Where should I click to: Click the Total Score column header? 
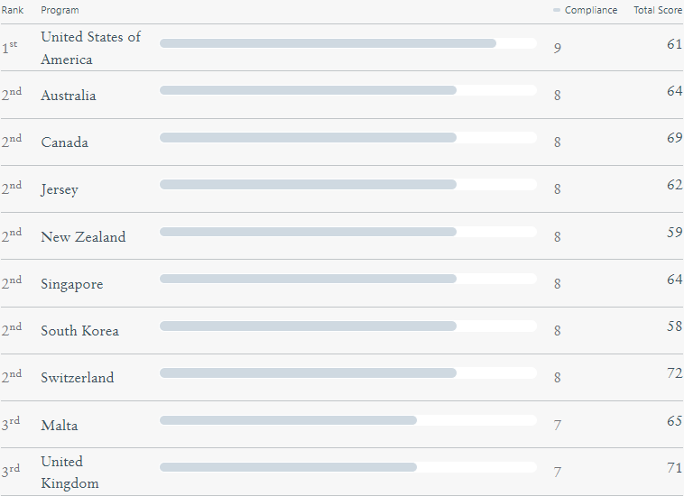(658, 10)
